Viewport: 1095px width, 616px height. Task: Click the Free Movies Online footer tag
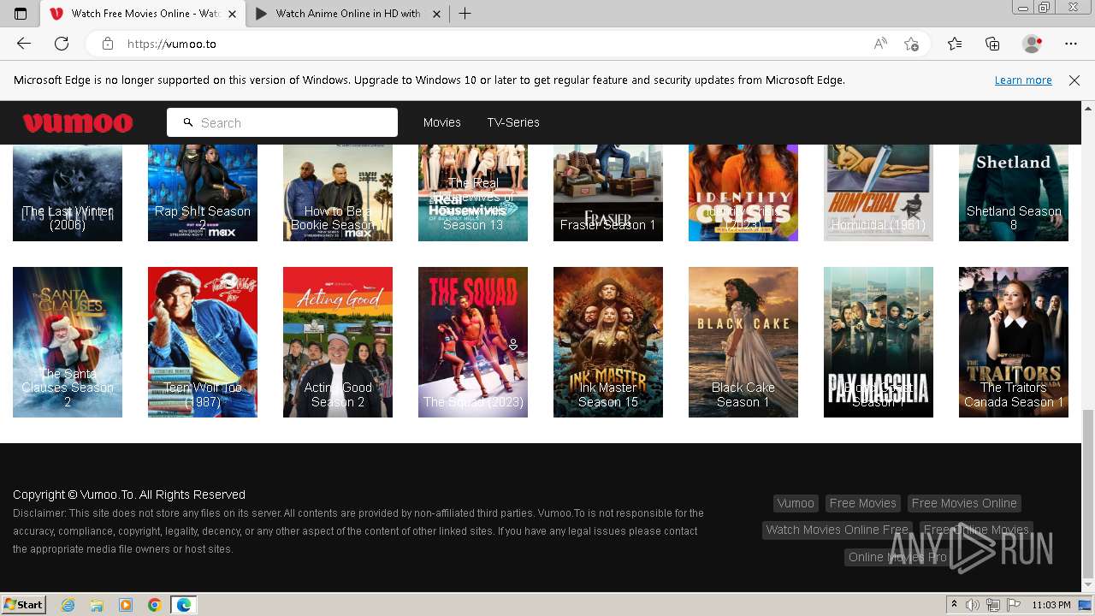tap(964, 503)
